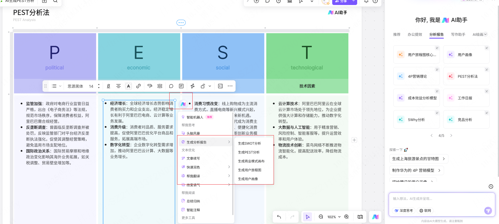Expand the 帮我翻译 submenu arrow

click(229, 176)
